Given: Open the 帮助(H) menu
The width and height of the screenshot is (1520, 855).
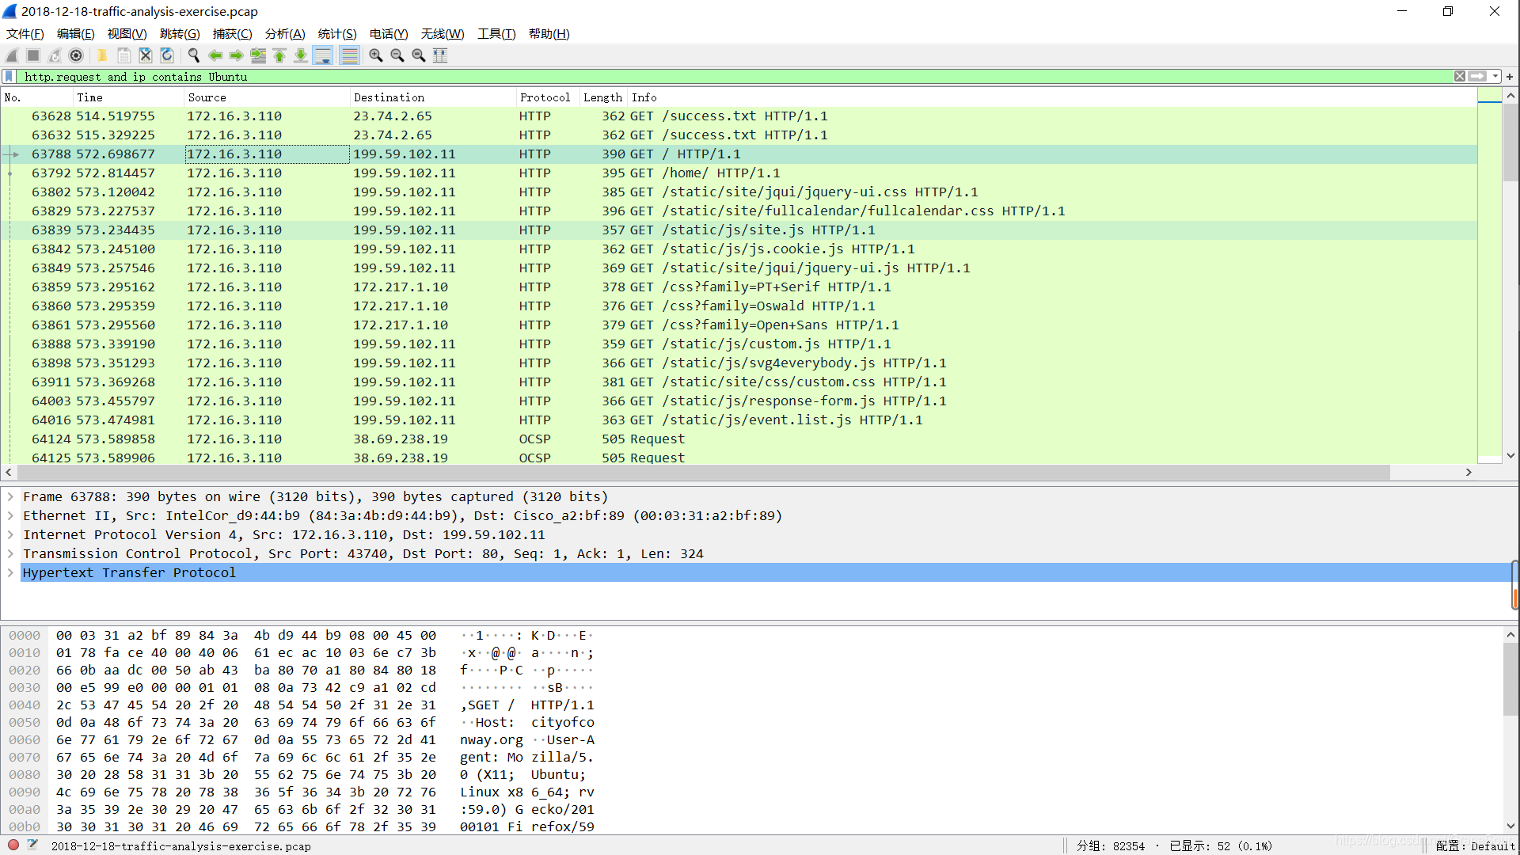Looking at the screenshot, I should click(x=549, y=34).
